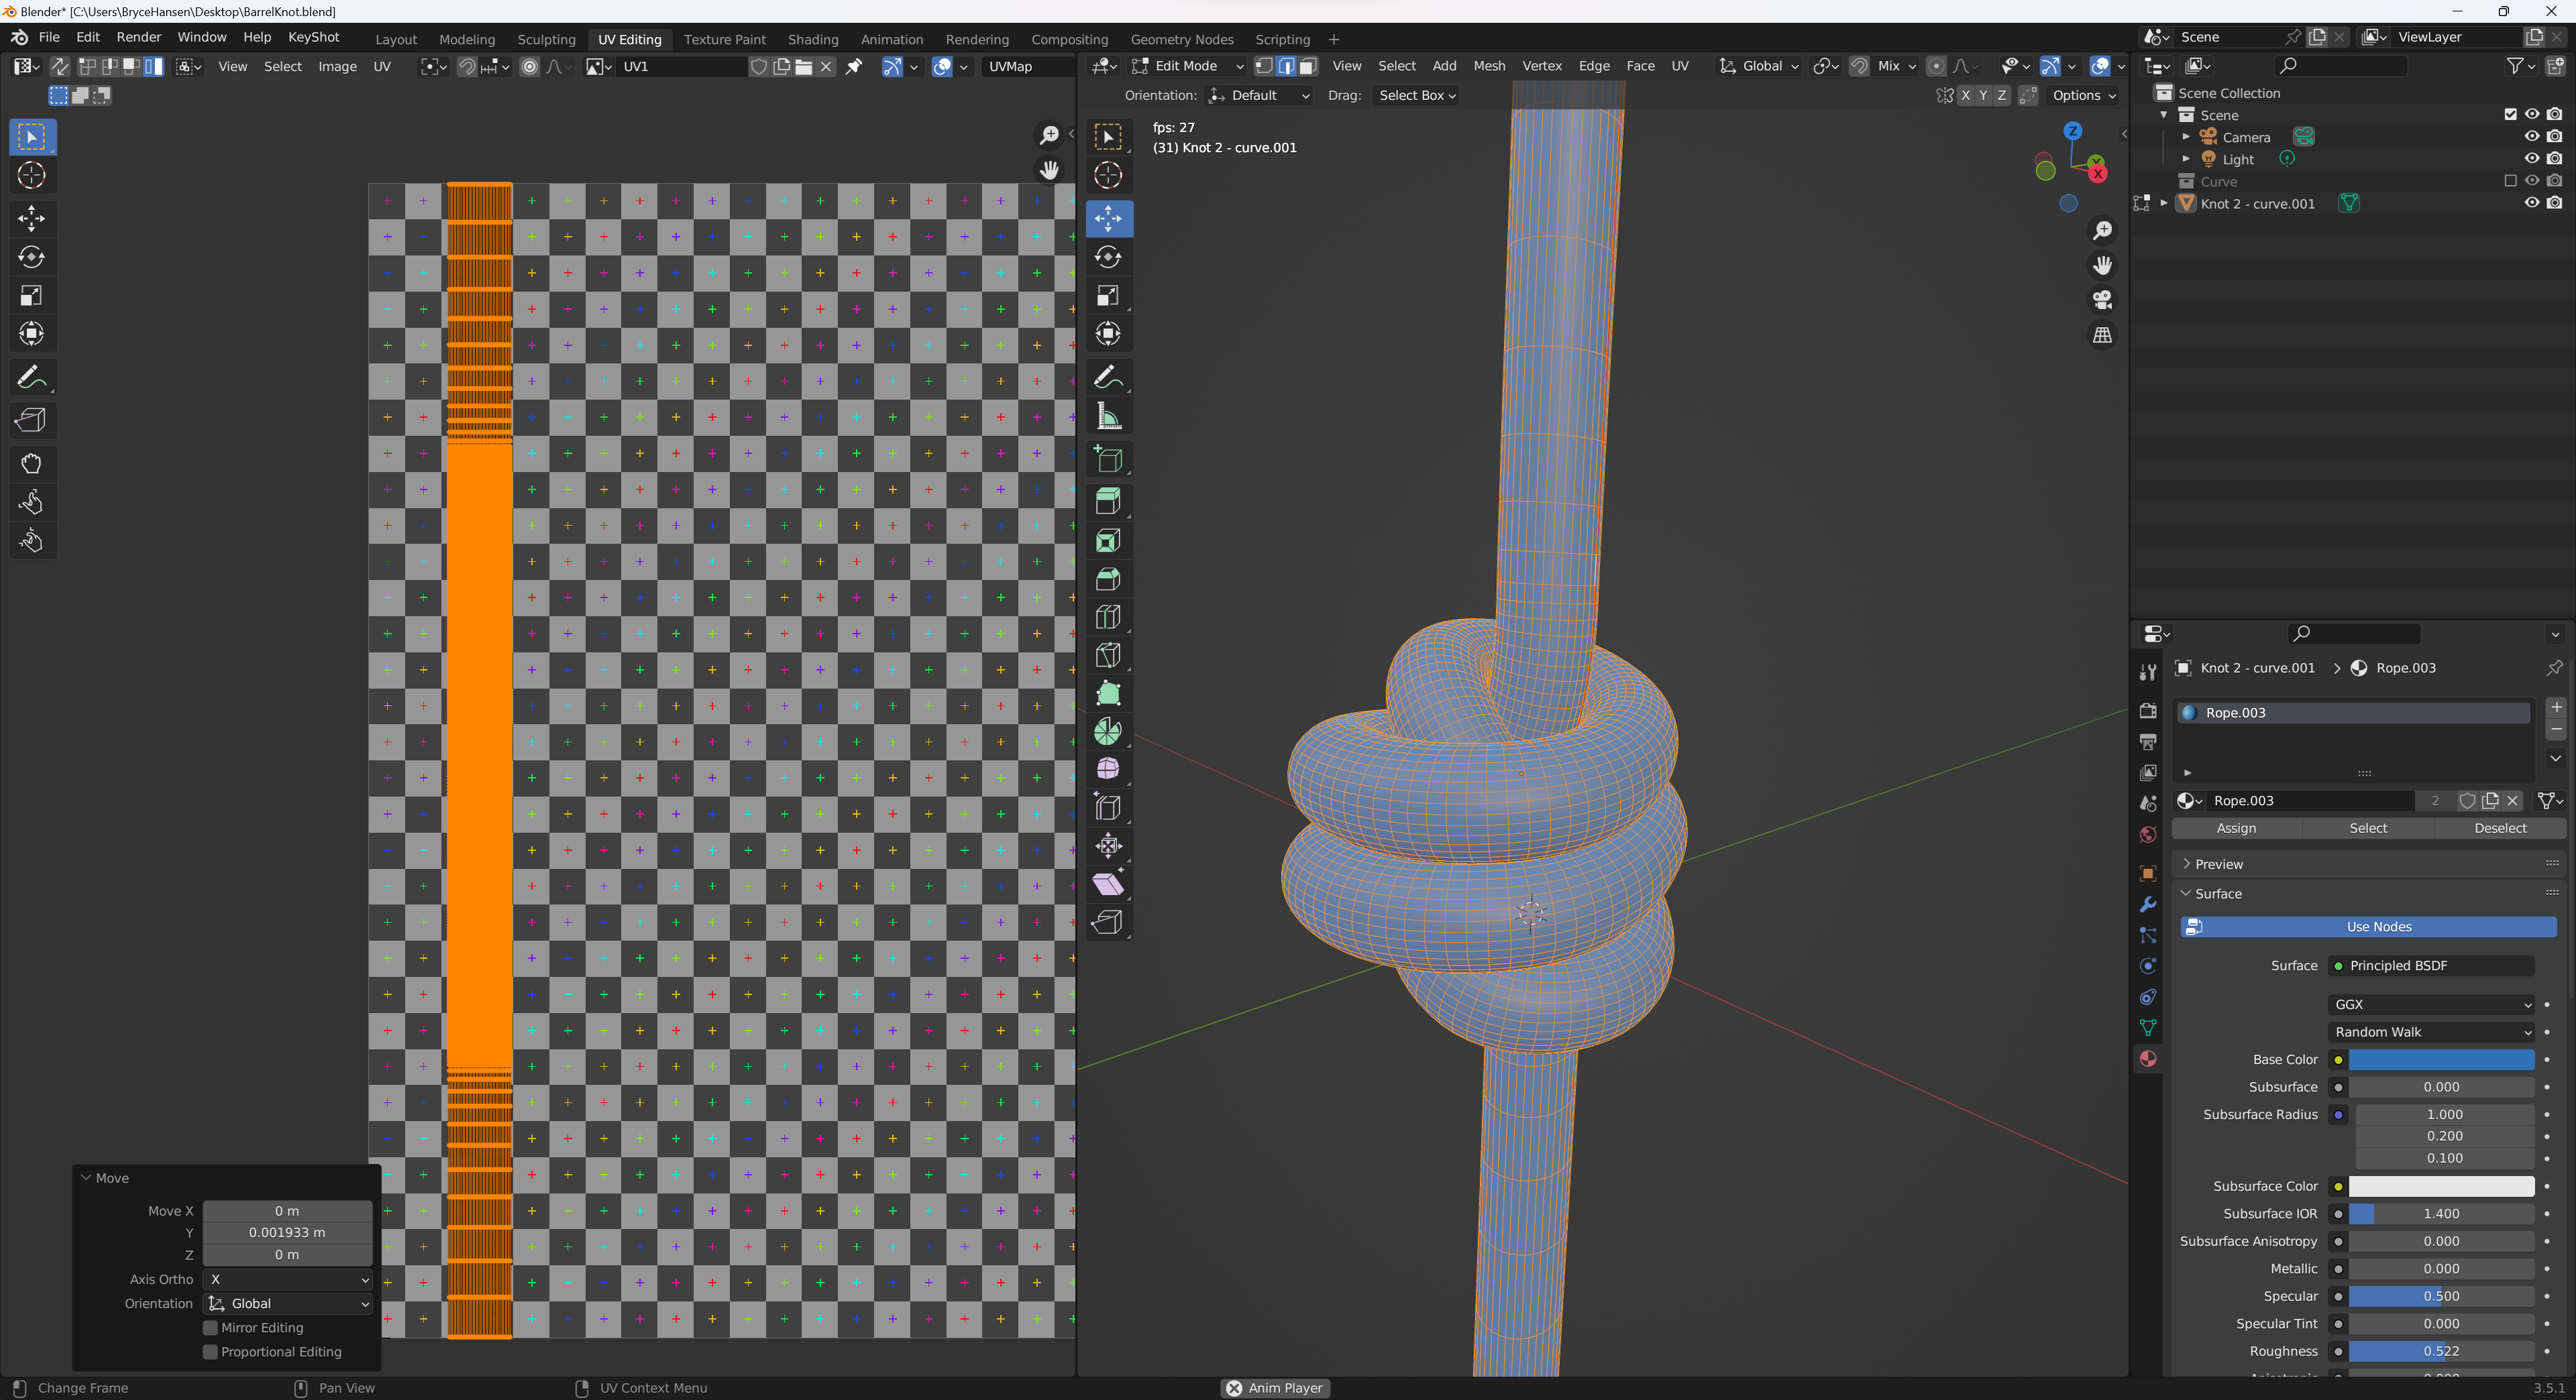Select the Loop Cut tool icon
Image resolution: width=2576 pixels, height=1400 pixels.
click(1108, 617)
